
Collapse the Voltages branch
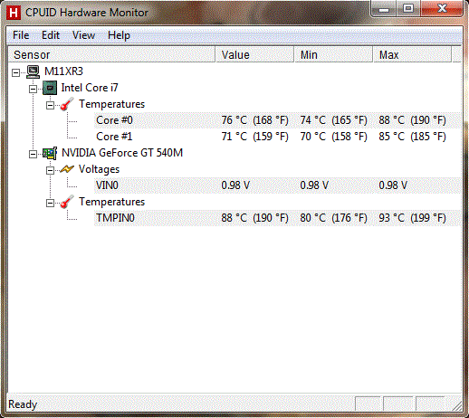click(50, 170)
